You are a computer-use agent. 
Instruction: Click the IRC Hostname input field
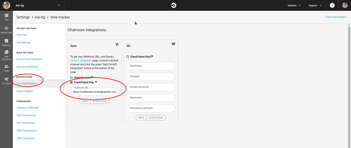(151, 66)
